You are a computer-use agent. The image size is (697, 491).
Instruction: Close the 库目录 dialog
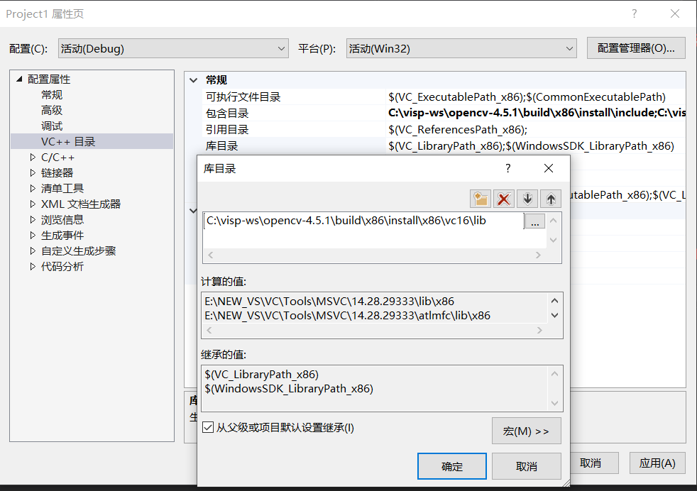tap(549, 168)
